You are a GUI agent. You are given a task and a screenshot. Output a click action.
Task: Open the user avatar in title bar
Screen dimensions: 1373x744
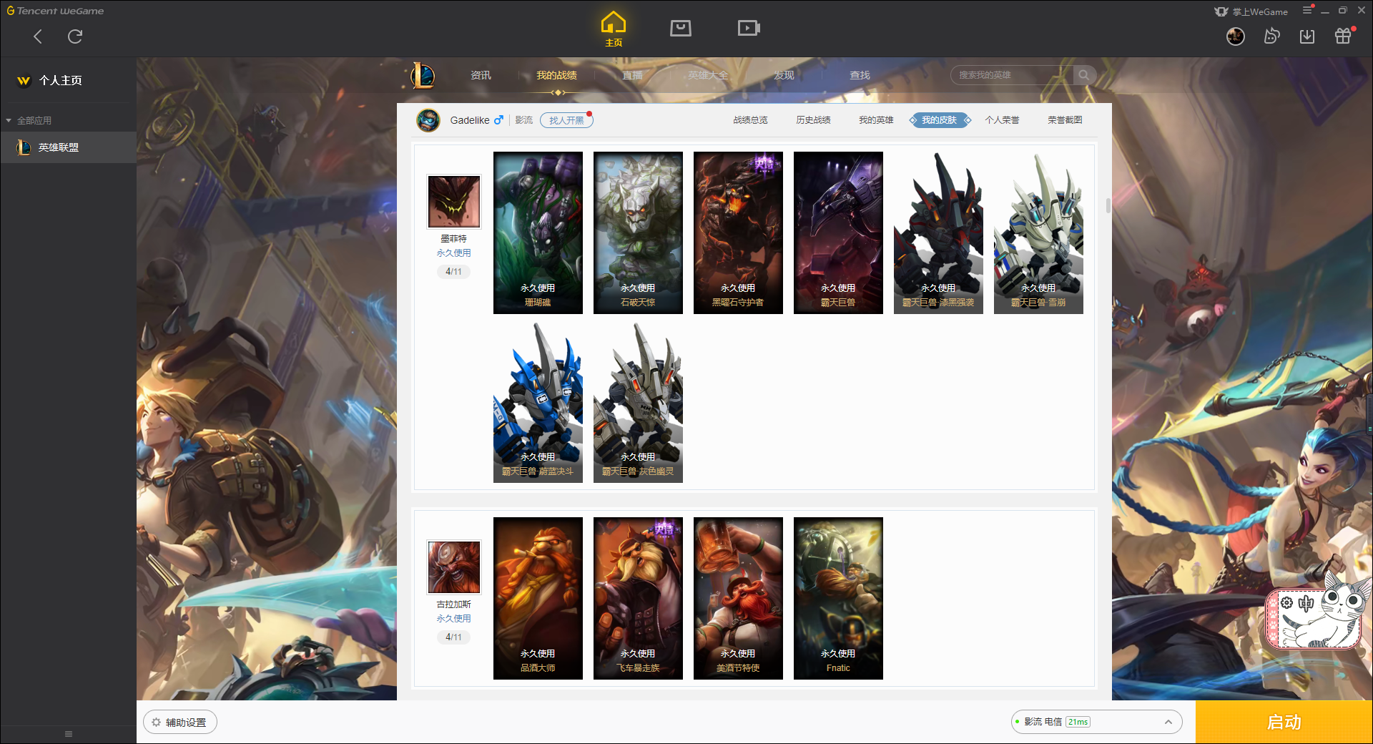tap(1235, 36)
